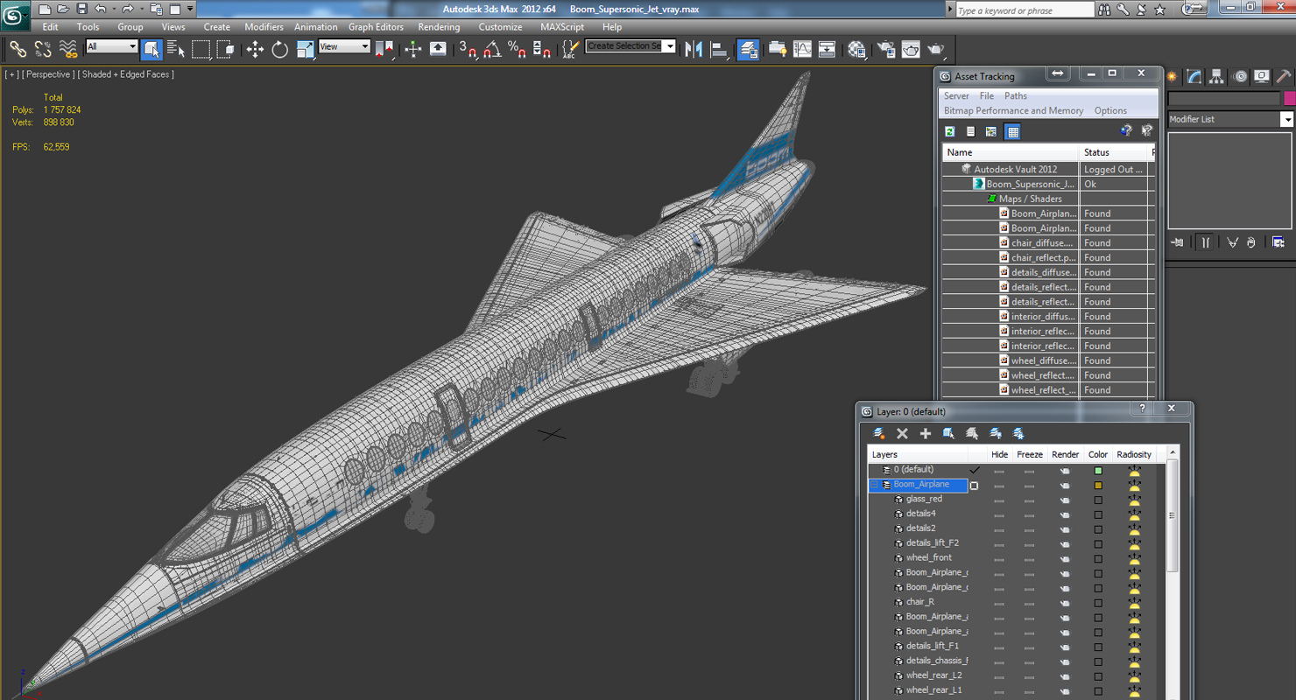The width and height of the screenshot is (1296, 700).
Task: Click the keyword search input field
Action: tap(1024, 10)
